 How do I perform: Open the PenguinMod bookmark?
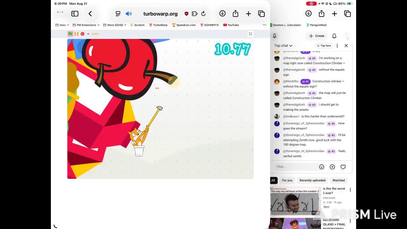coord(316,25)
